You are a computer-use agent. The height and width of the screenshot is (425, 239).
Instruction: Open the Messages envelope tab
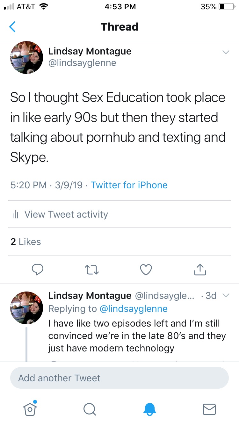(x=209, y=409)
